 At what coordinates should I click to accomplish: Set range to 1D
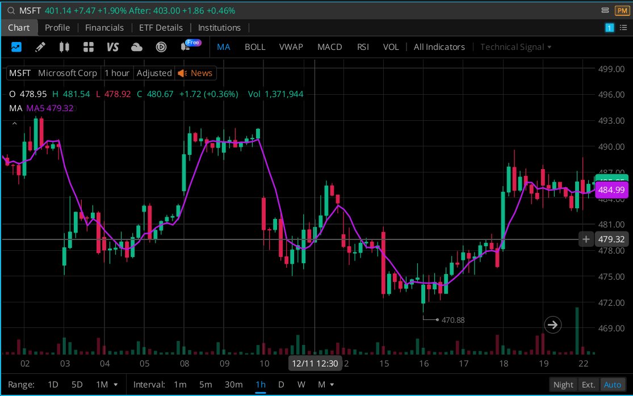[x=53, y=385]
